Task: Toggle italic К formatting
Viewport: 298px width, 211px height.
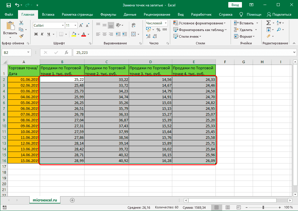Action: tap(42, 34)
